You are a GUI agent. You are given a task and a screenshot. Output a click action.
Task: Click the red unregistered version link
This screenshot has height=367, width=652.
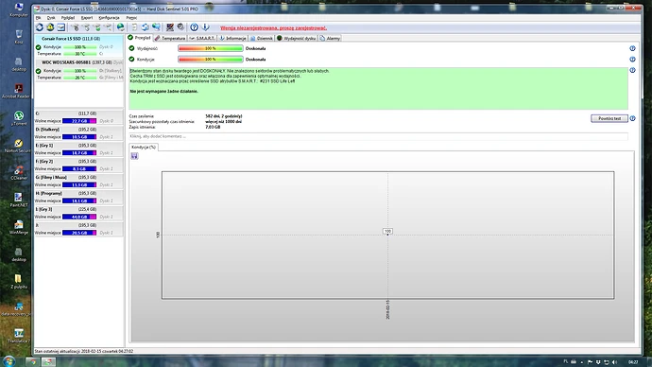274,28
